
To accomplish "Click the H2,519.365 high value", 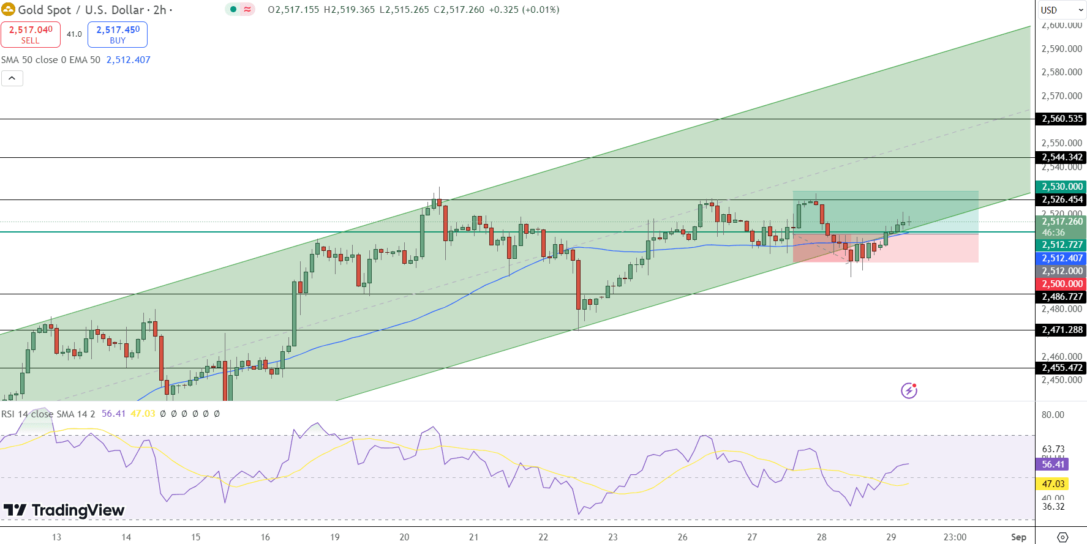I will coord(349,10).
